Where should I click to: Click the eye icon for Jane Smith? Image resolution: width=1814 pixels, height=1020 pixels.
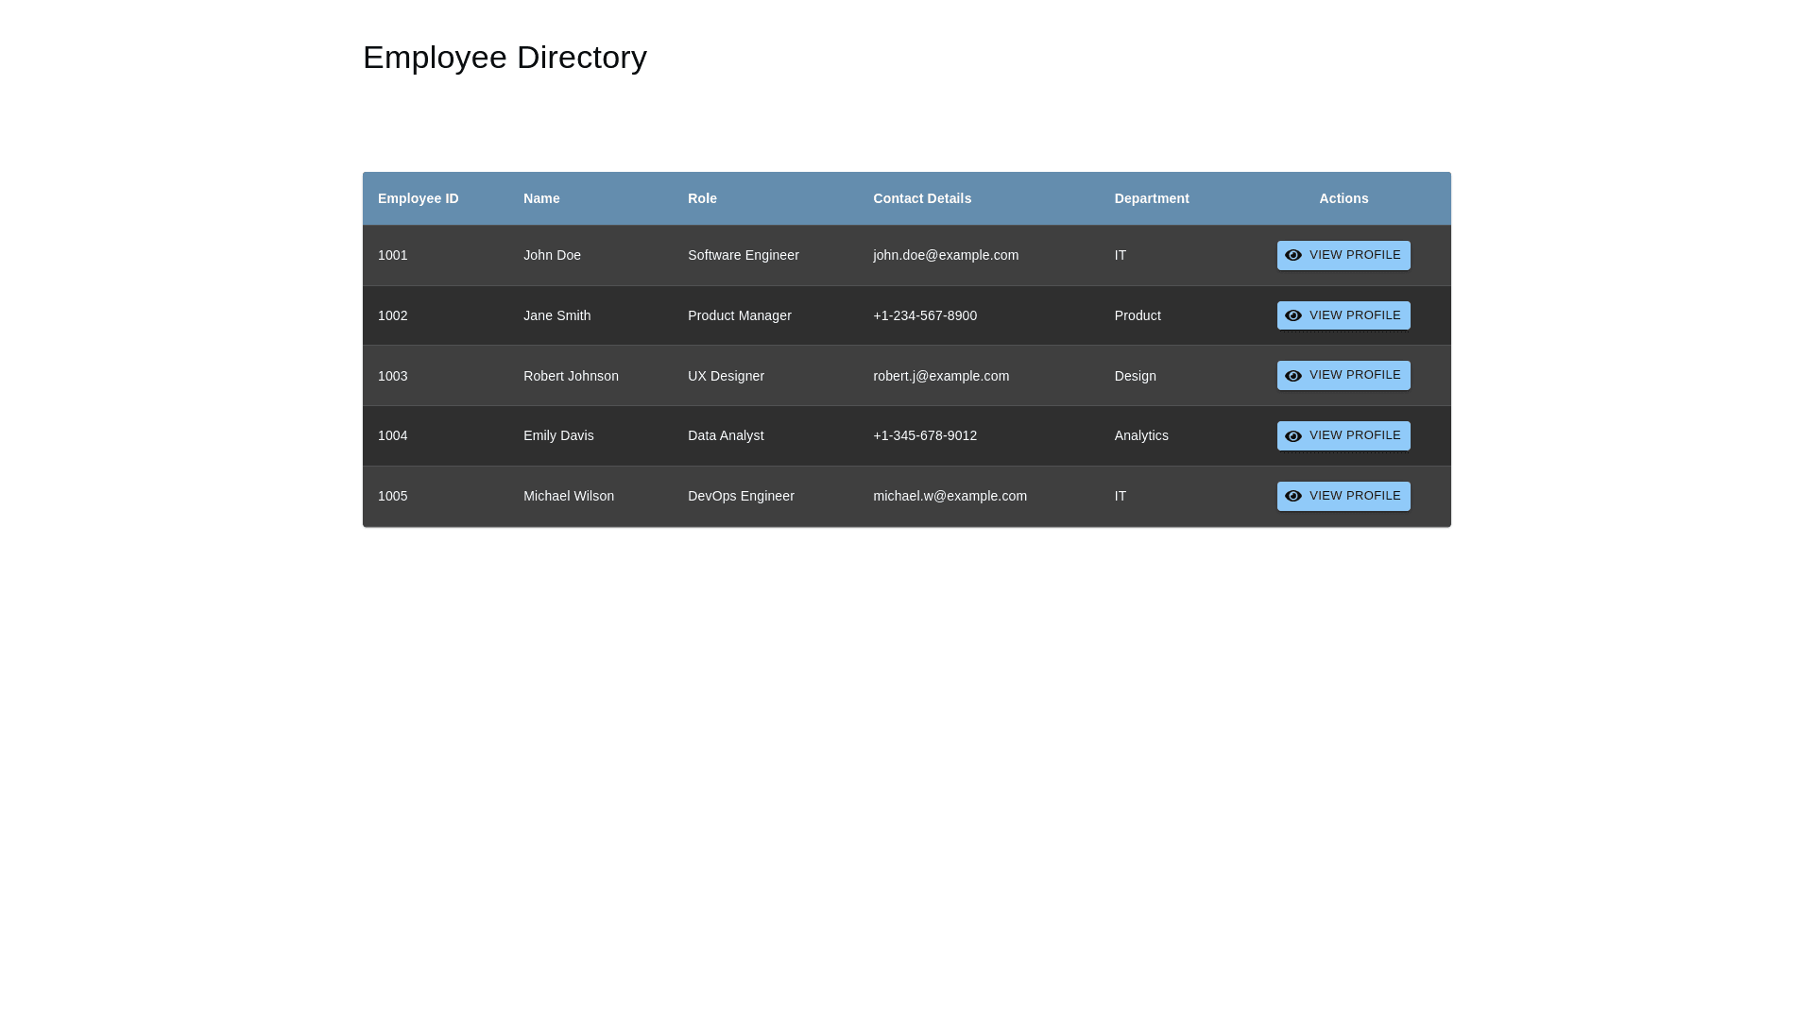pyautogui.click(x=1292, y=316)
